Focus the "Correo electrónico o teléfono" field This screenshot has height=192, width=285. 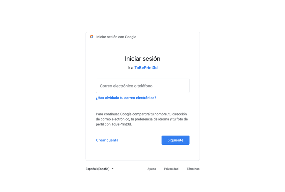(x=143, y=86)
